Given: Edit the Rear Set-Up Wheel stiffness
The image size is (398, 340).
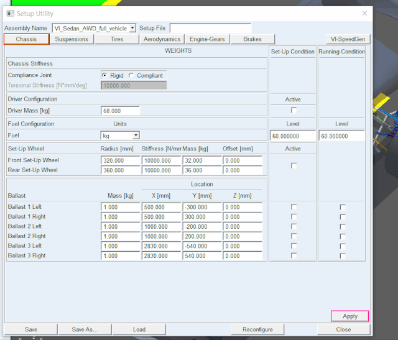Looking at the screenshot, I should pyautogui.click(x=161, y=170).
